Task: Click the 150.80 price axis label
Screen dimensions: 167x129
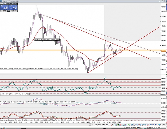Action: [x=164, y=7]
